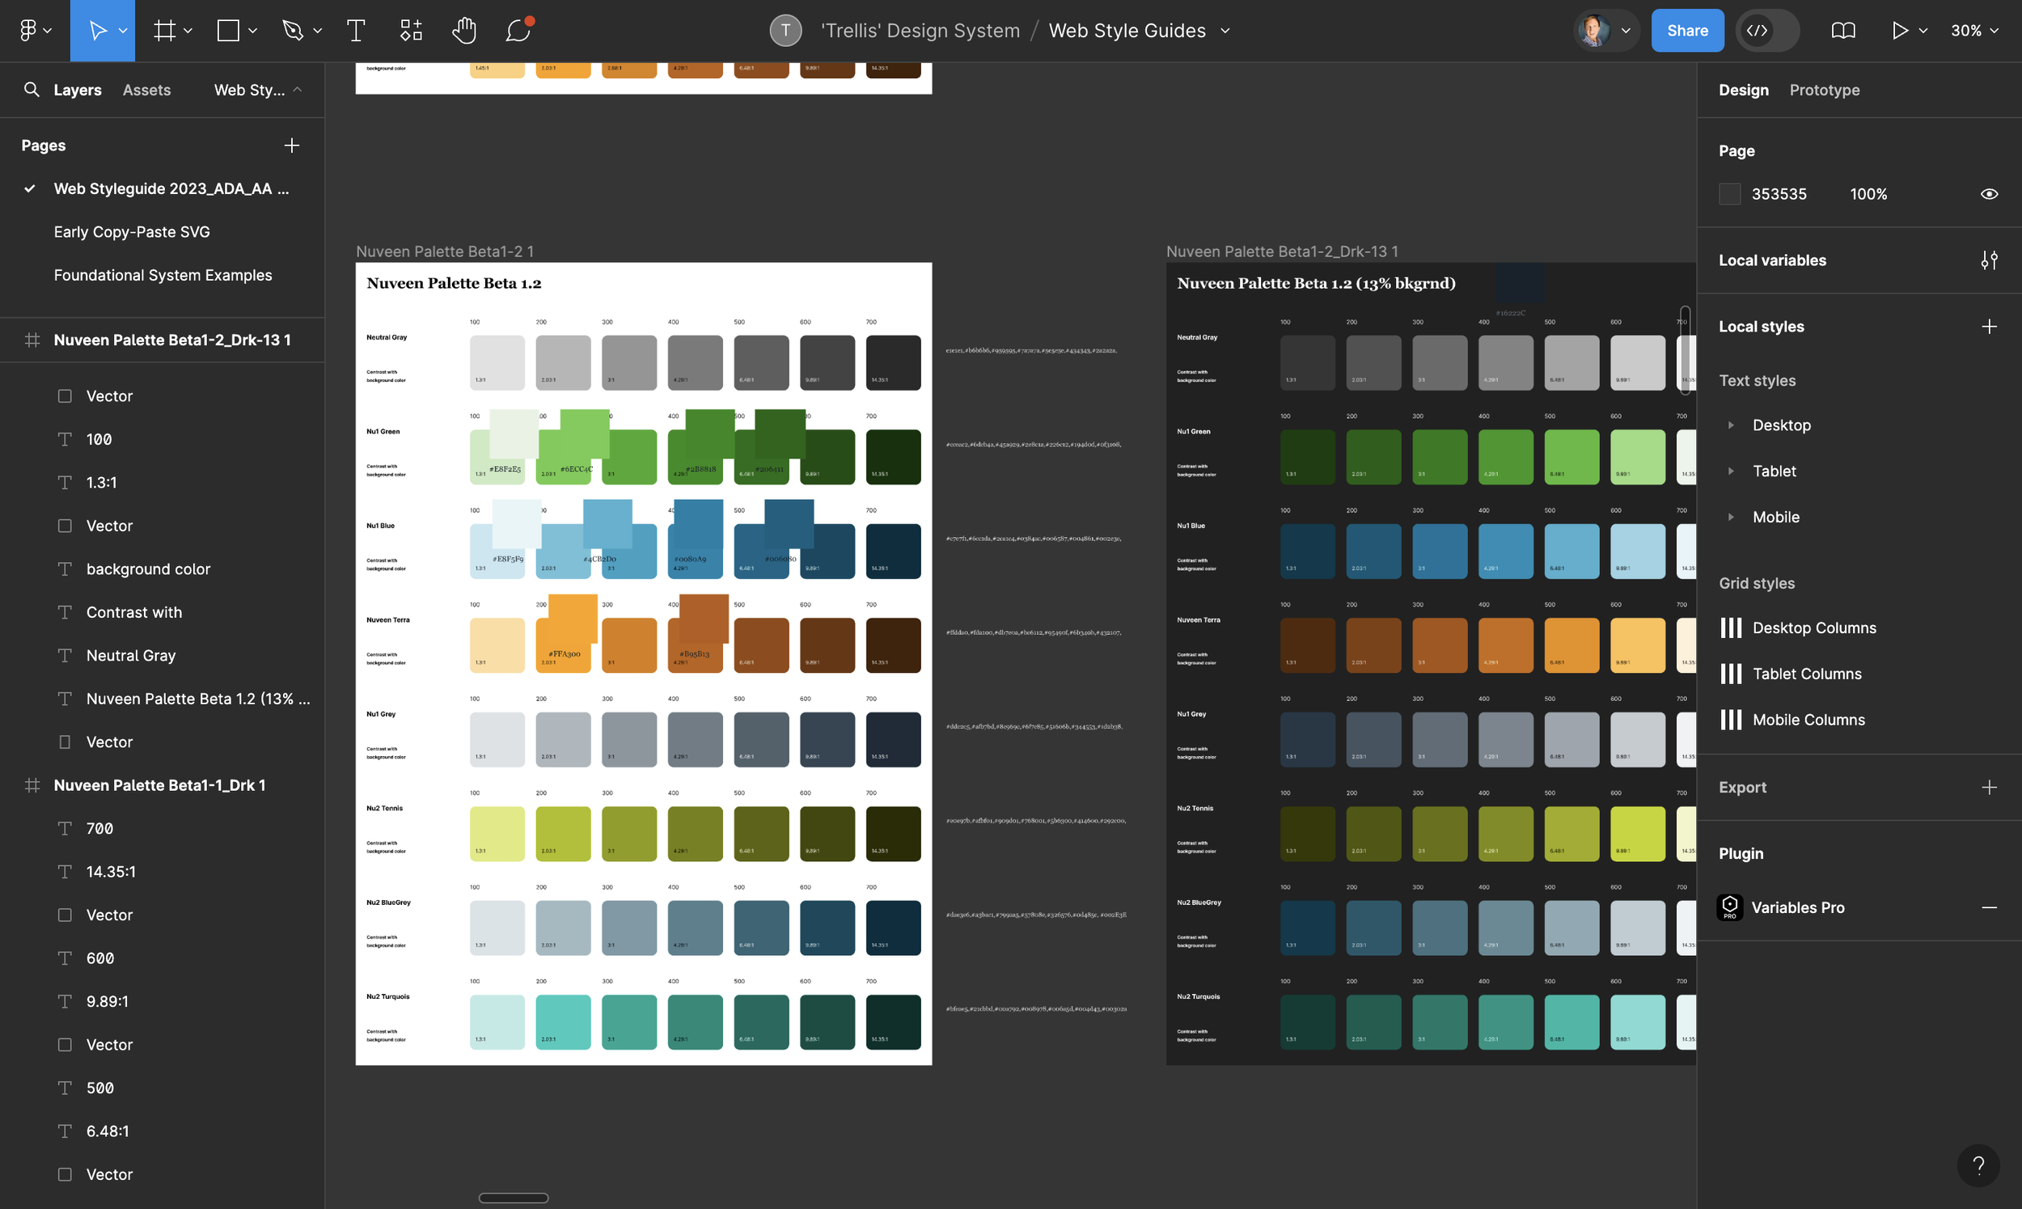Select the Frame tool
Viewport: 2022px width, 1209px height.
(164, 31)
